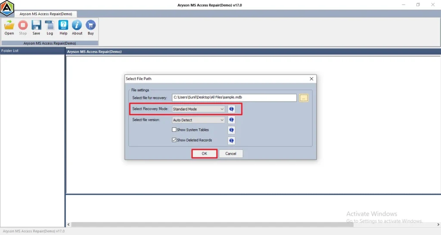
Task: Click the Aryson logo icon
Action: click(7, 8)
